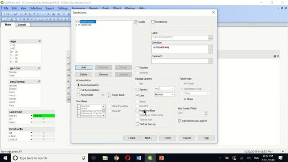This screenshot has height=162, width=288.
Task: Open the country dropdown in Location
Action: tap(31, 116)
